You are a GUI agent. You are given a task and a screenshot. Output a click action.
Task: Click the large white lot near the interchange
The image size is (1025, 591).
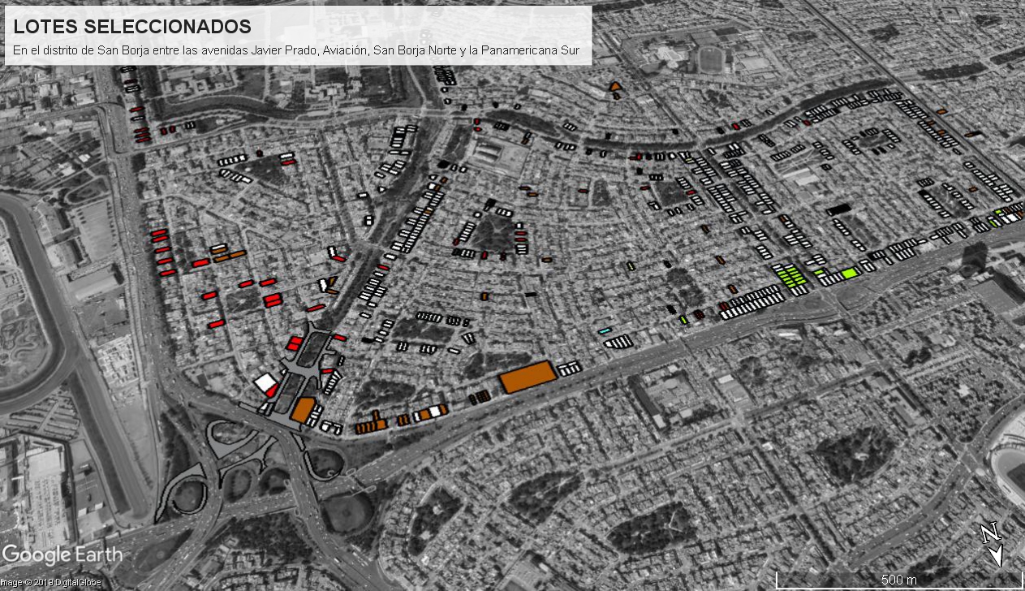(x=265, y=382)
